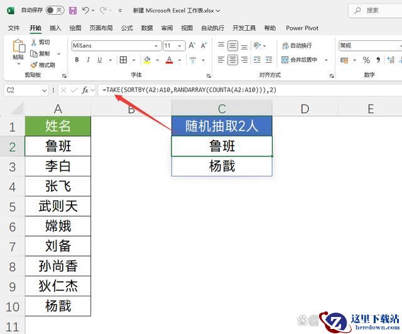Screen dimensions: 402x334
Task: Toggle the AutoSave (自动保存) switch
Action: tap(55, 10)
